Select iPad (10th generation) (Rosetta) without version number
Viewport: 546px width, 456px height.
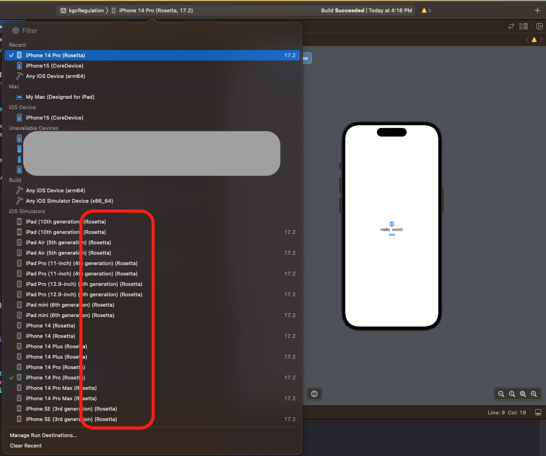(x=152, y=222)
